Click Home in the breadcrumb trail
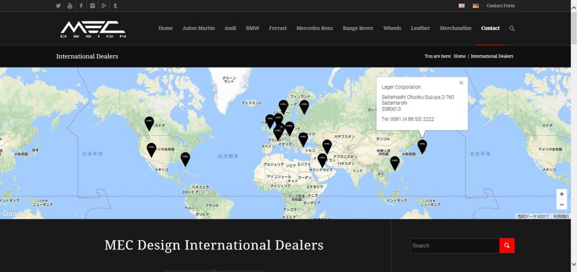 tap(459, 56)
